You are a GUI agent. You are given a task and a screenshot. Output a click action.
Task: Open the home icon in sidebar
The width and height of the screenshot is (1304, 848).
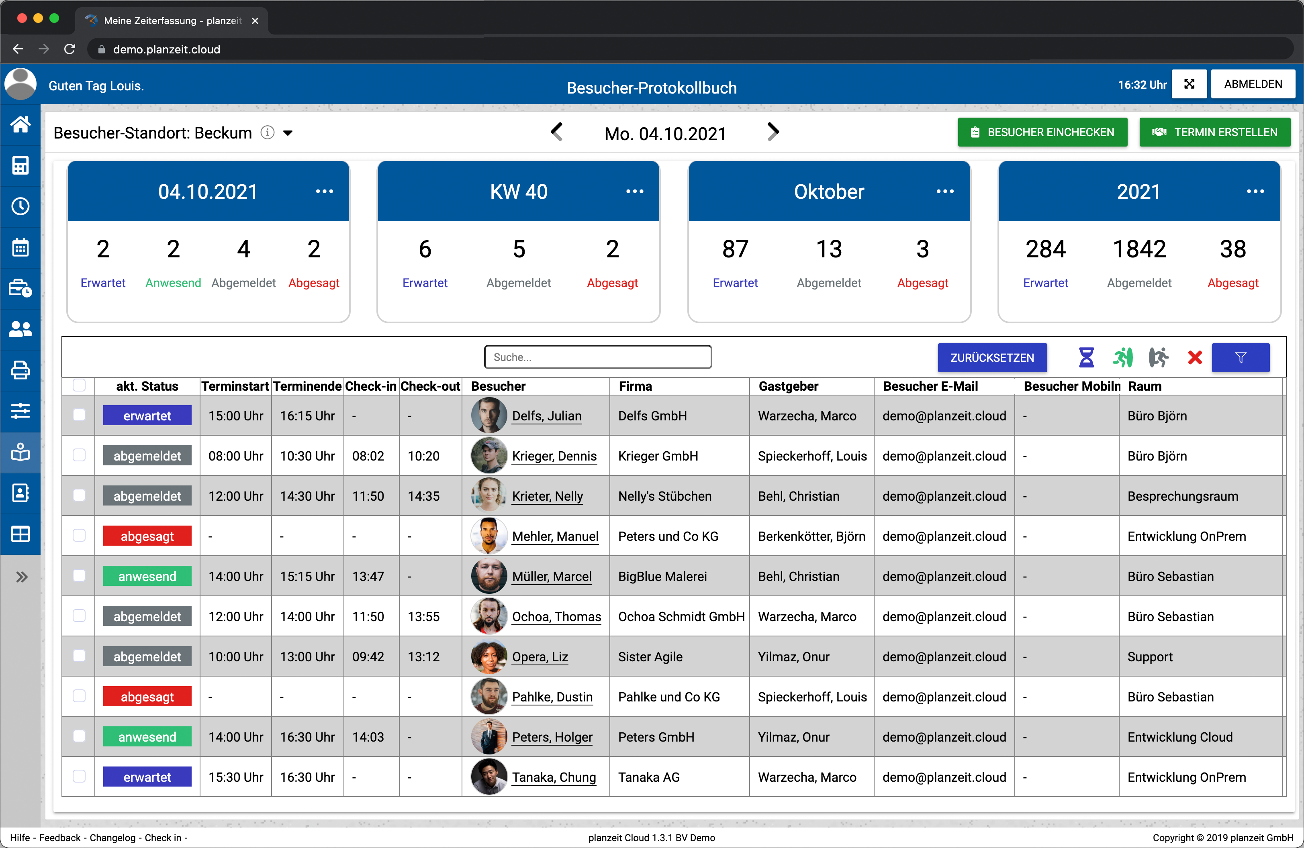[x=20, y=125]
